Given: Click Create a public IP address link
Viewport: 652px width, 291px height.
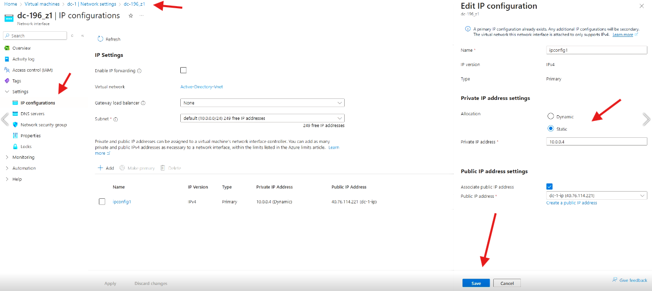Looking at the screenshot, I should [572, 203].
